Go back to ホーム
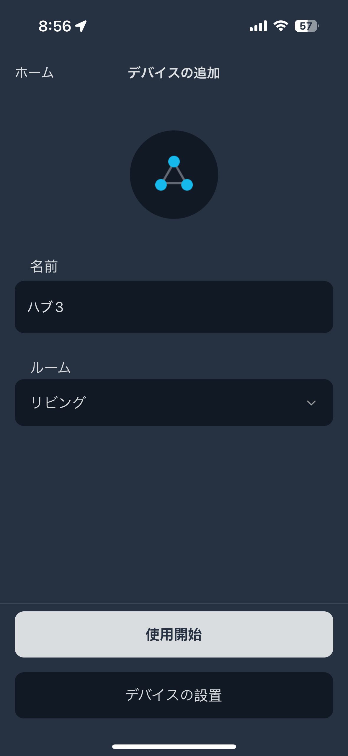Viewport: 348px width, 756px height. click(34, 73)
